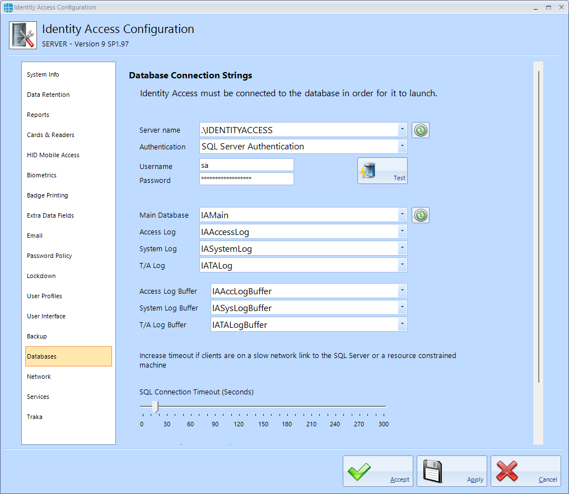Image resolution: width=569 pixels, height=494 pixels.
Task: Go to Data Retention settings
Action: pos(68,95)
